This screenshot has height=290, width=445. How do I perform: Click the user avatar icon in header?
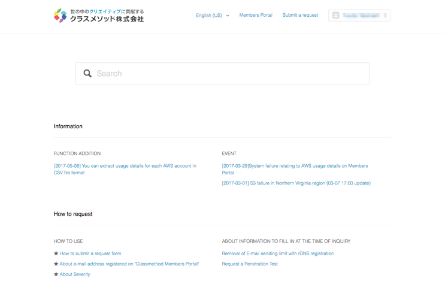click(336, 16)
